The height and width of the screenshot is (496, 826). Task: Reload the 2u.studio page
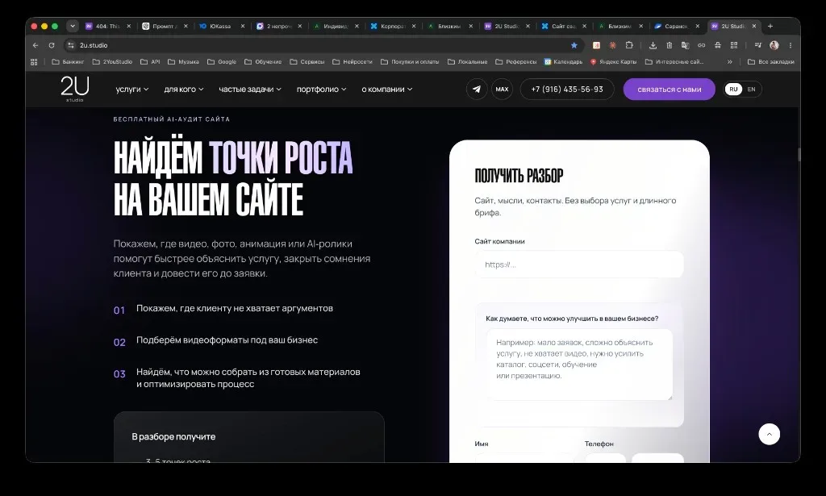[52, 45]
